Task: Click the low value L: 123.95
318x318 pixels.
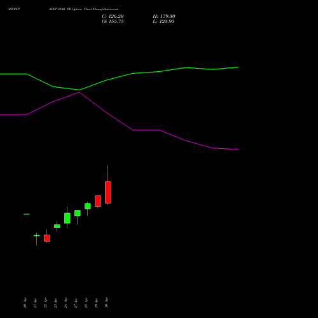Action: point(163,22)
